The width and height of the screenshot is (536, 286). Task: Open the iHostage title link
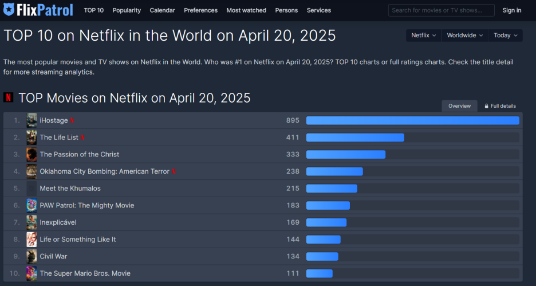click(54, 120)
